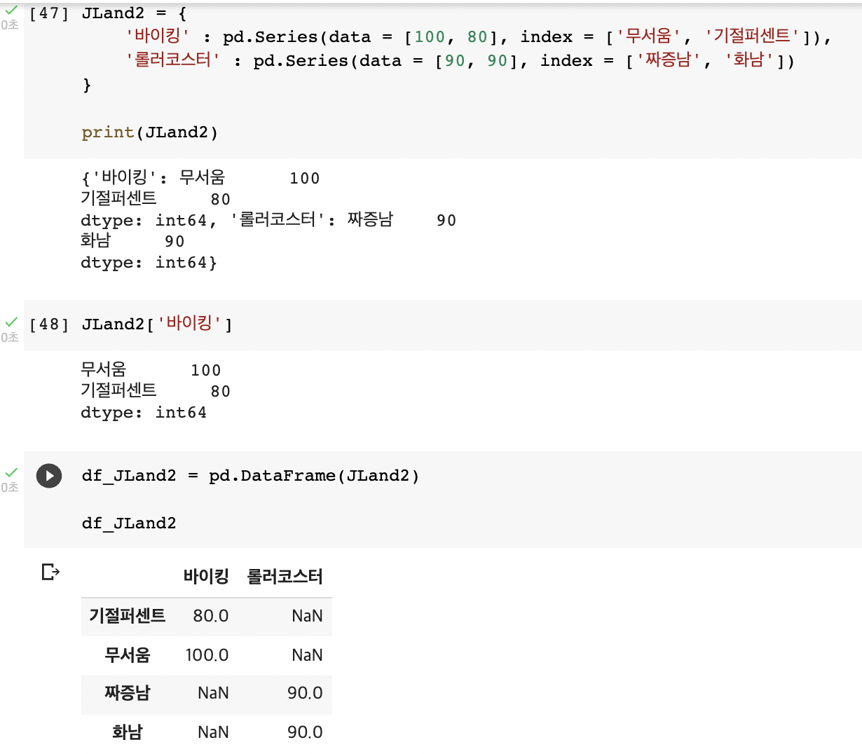Click the '롤러코스터' Series definition line
862x754 pixels.
tap(459, 61)
